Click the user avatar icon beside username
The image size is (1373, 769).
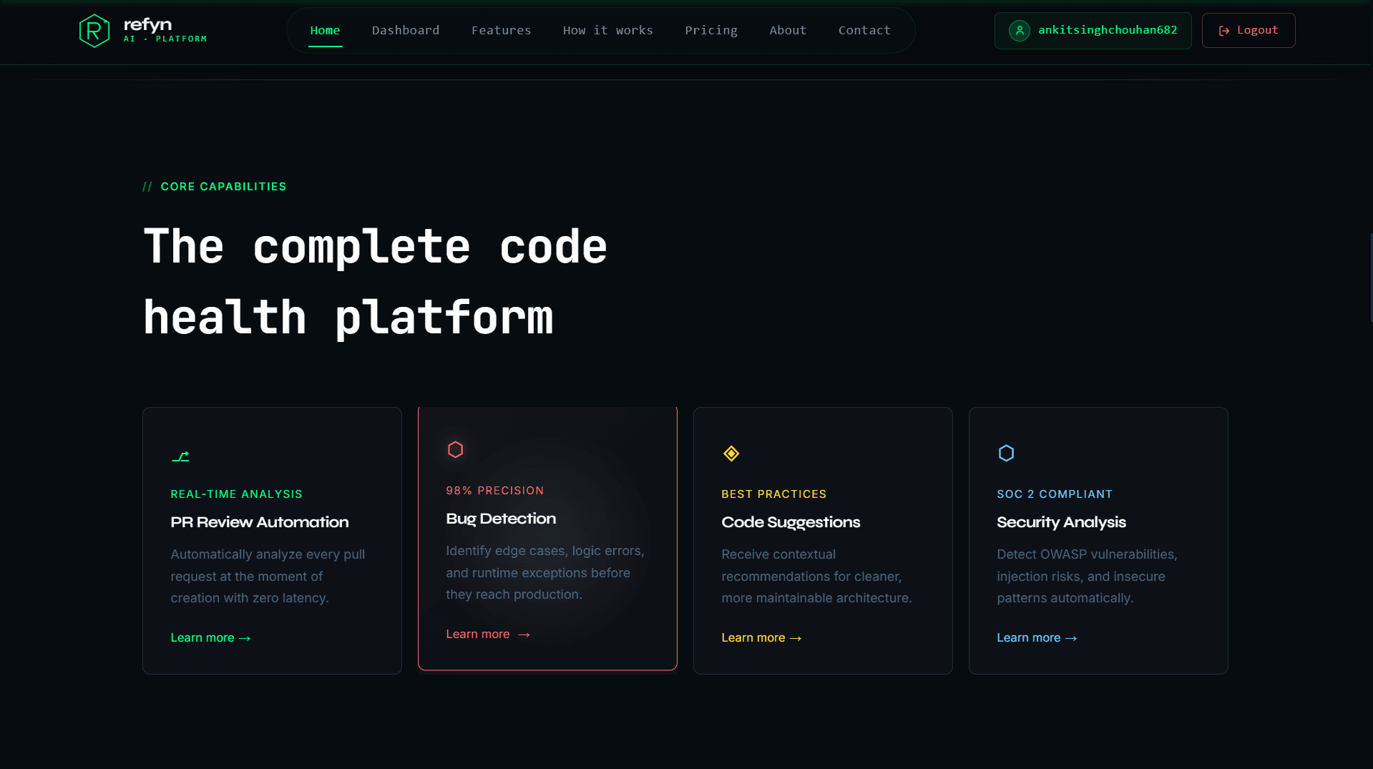[x=1019, y=30]
